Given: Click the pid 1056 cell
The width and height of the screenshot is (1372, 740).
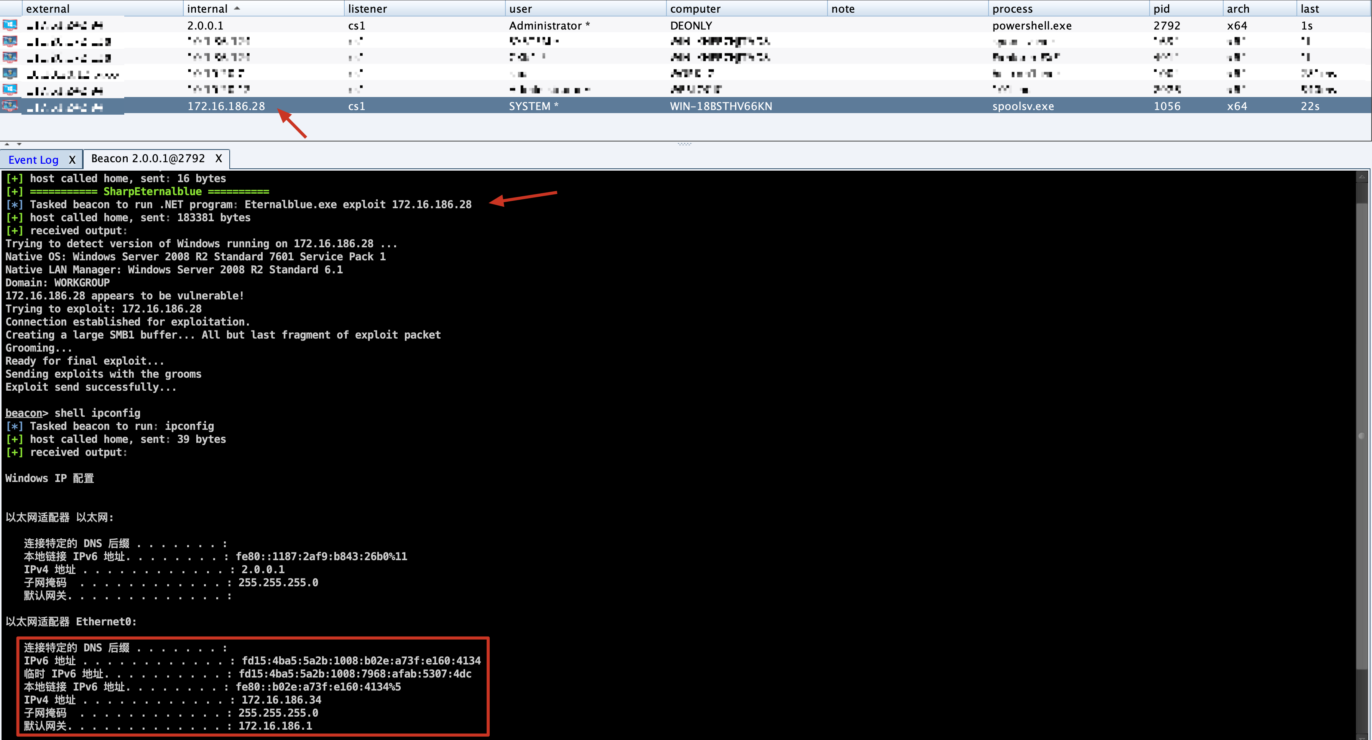Looking at the screenshot, I should (x=1166, y=106).
